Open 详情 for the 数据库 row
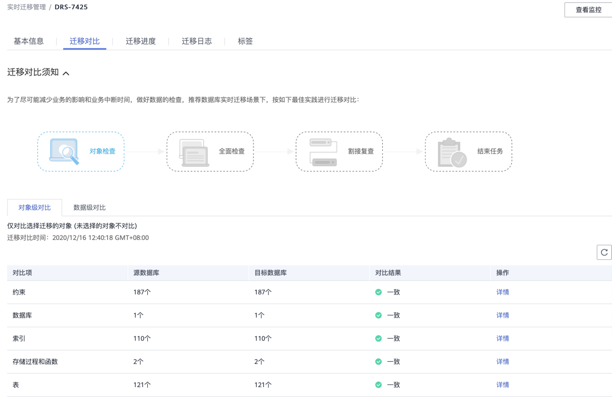 tap(503, 315)
